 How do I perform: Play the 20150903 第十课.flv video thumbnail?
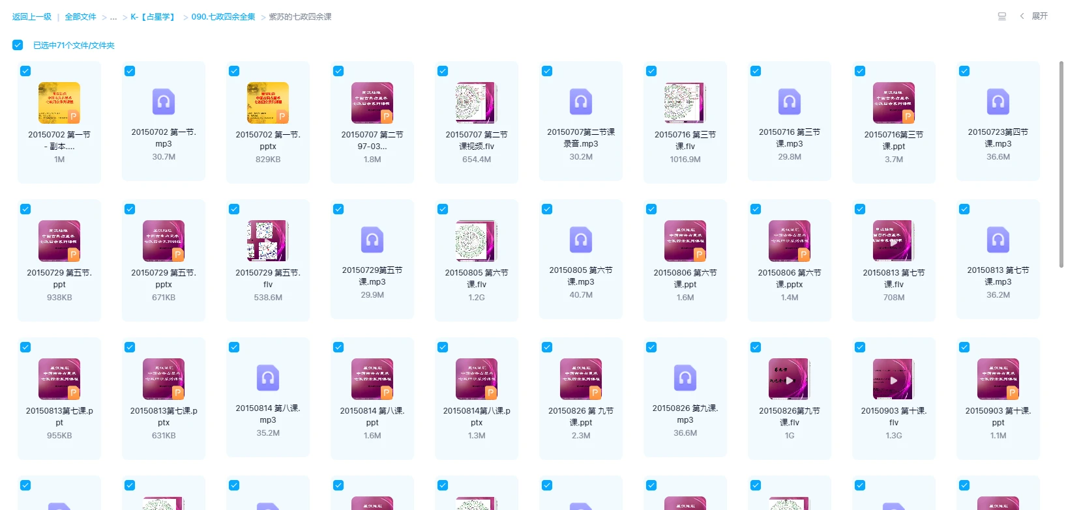[x=894, y=379]
